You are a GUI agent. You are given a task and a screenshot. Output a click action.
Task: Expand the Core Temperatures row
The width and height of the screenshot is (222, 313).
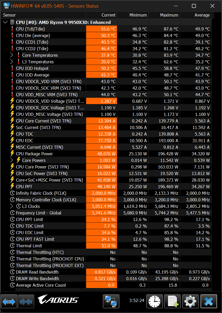(x=12, y=55)
